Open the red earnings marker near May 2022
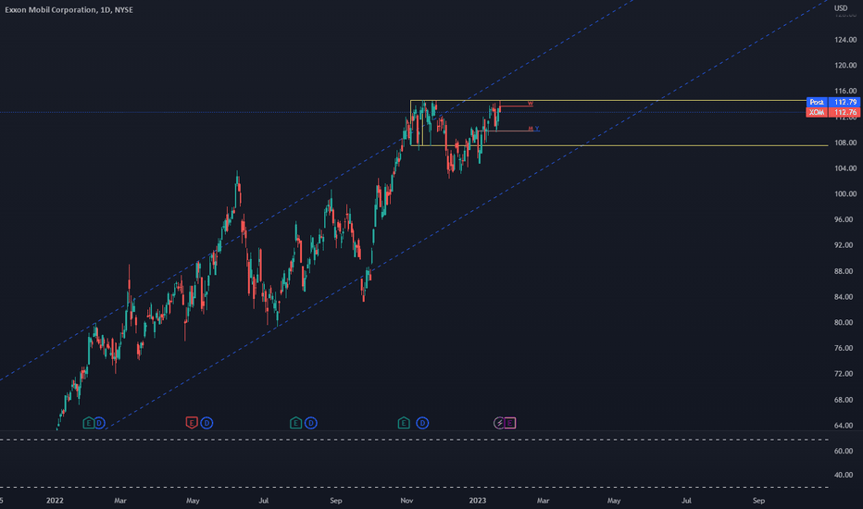 191,423
